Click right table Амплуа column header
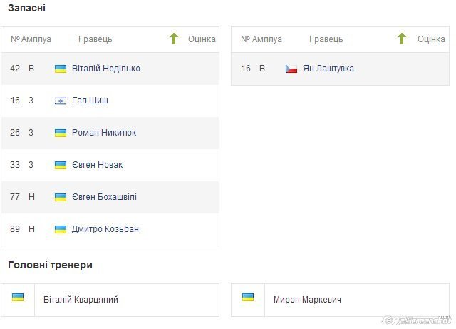 click(x=267, y=39)
